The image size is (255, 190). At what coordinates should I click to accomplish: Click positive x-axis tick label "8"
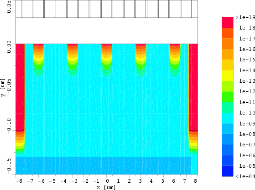pyautogui.click(x=196, y=181)
